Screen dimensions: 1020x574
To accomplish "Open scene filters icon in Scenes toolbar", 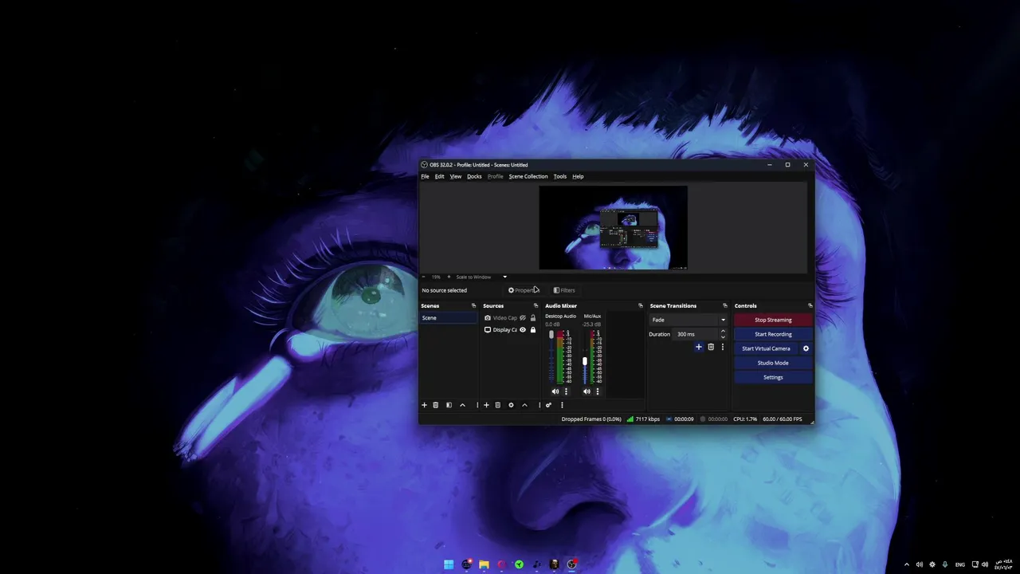I will coord(449,405).
